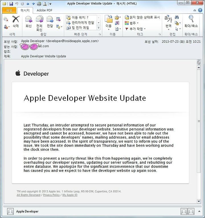Go to next item with the blue down arrow
Screen dimensions: 205x218
point(33,4)
